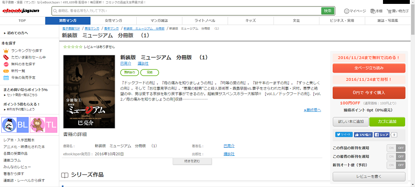
Task: Open みんなのレビュー sidebar link
Action: click(x=17, y=167)
